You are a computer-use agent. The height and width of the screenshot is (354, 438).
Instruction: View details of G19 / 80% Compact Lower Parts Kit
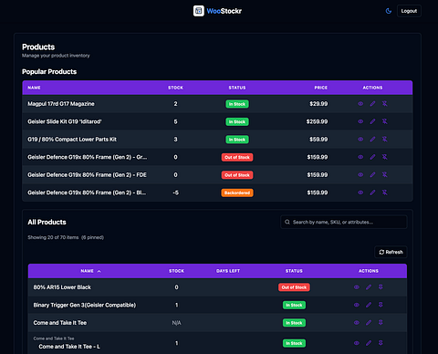pos(360,140)
